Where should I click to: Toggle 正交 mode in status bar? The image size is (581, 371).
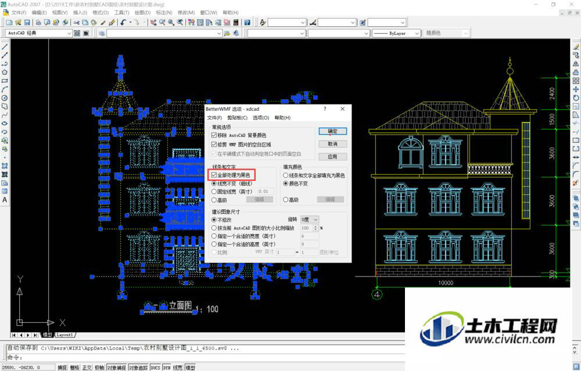[87, 368]
